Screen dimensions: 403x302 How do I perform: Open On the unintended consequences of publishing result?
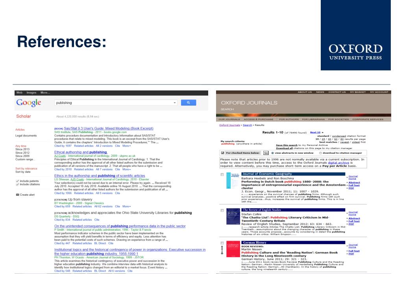click(120, 226)
